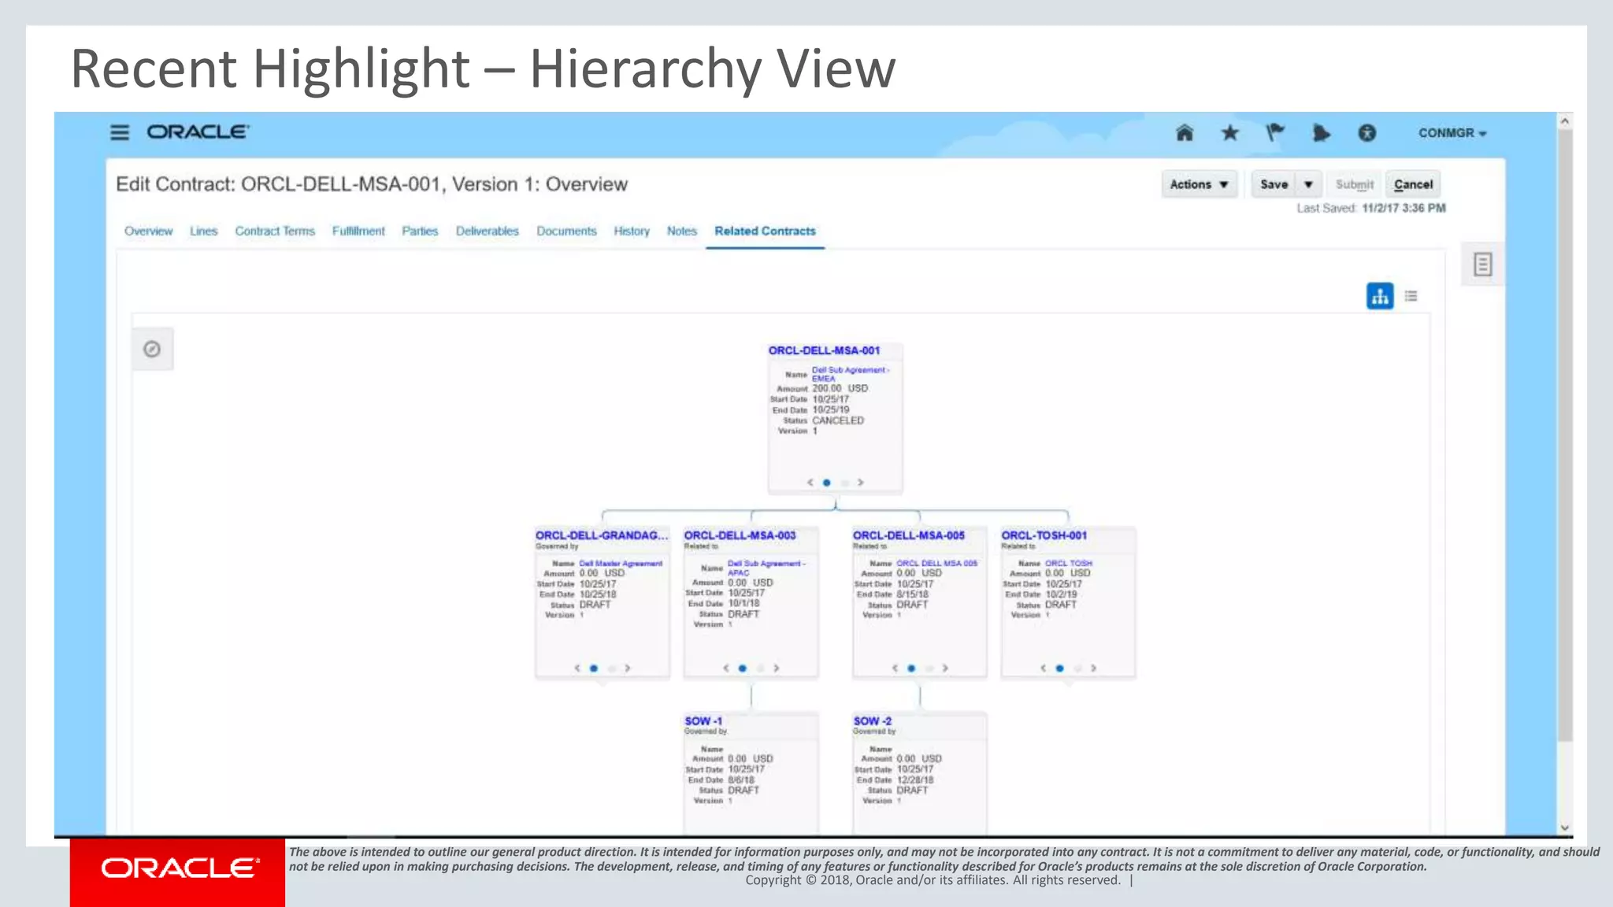Previous page arrow on ORCL-DELL-MSA-005 card
The width and height of the screenshot is (1613, 907).
894,668
